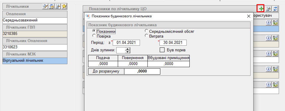The image size is (285, 111).
Task: Click the Показник будинкового лічильника group title
Action: 123,25
